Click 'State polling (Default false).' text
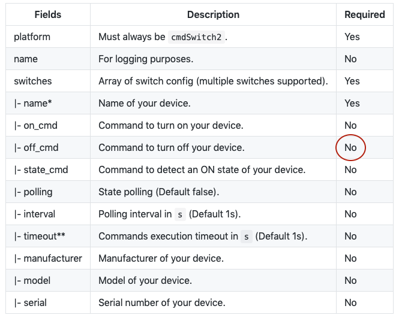 click(159, 192)
